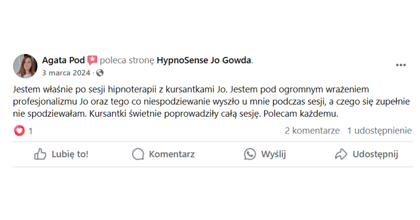Click the speech bubble comment icon
Screen dimensions: 420x220
[138, 154]
